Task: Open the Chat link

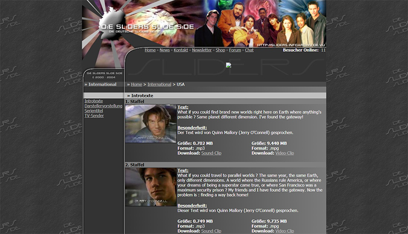Action: point(249,50)
